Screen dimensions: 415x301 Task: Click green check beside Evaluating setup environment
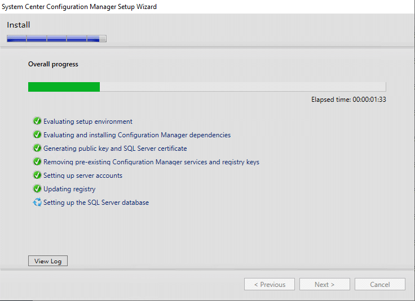37,121
